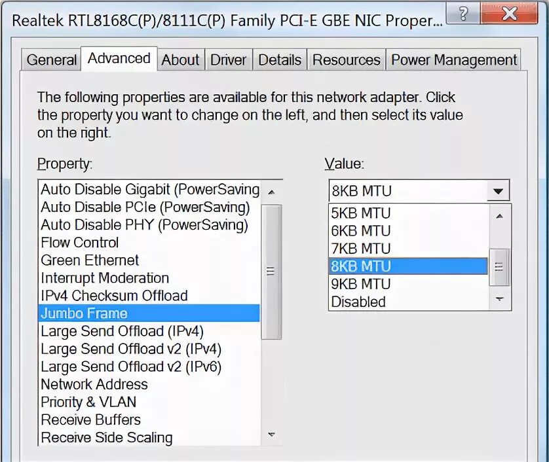Switch to the General tab
This screenshot has width=549, height=462.
(51, 60)
